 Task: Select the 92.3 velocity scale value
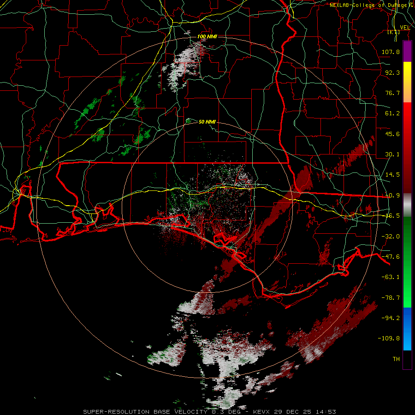click(392, 72)
